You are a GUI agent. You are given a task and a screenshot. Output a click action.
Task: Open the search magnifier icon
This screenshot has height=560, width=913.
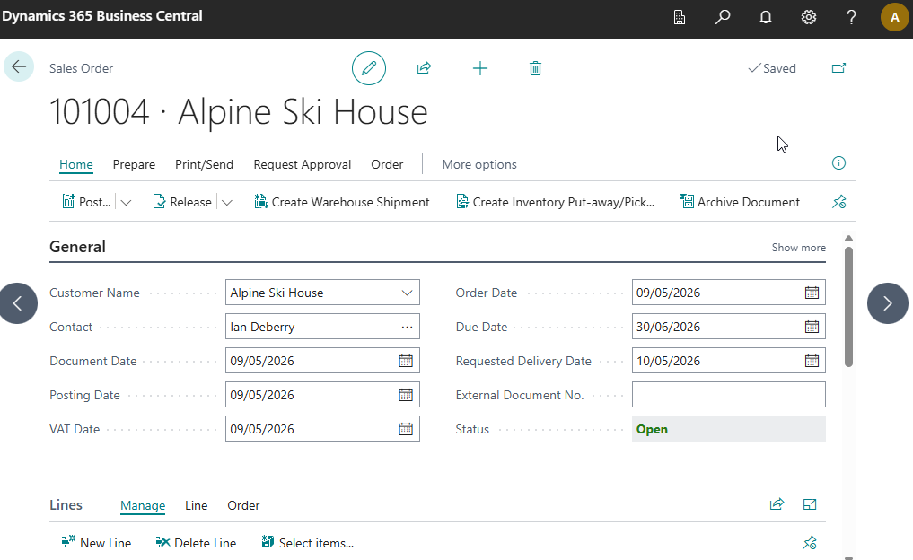pos(723,17)
